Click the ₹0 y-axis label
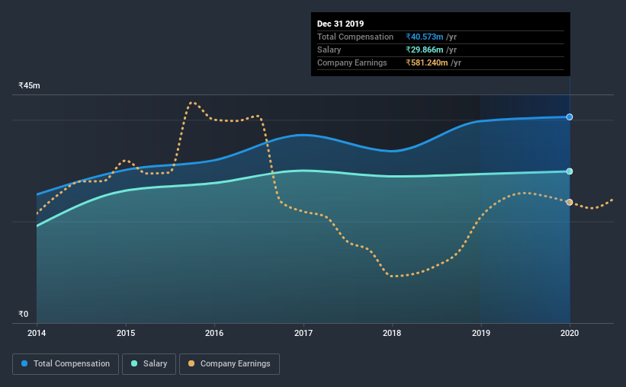This screenshot has height=387, width=626. [x=23, y=314]
